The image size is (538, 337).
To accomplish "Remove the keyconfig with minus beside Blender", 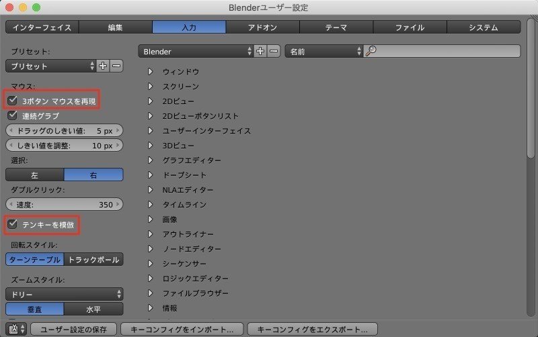I will pyautogui.click(x=274, y=52).
